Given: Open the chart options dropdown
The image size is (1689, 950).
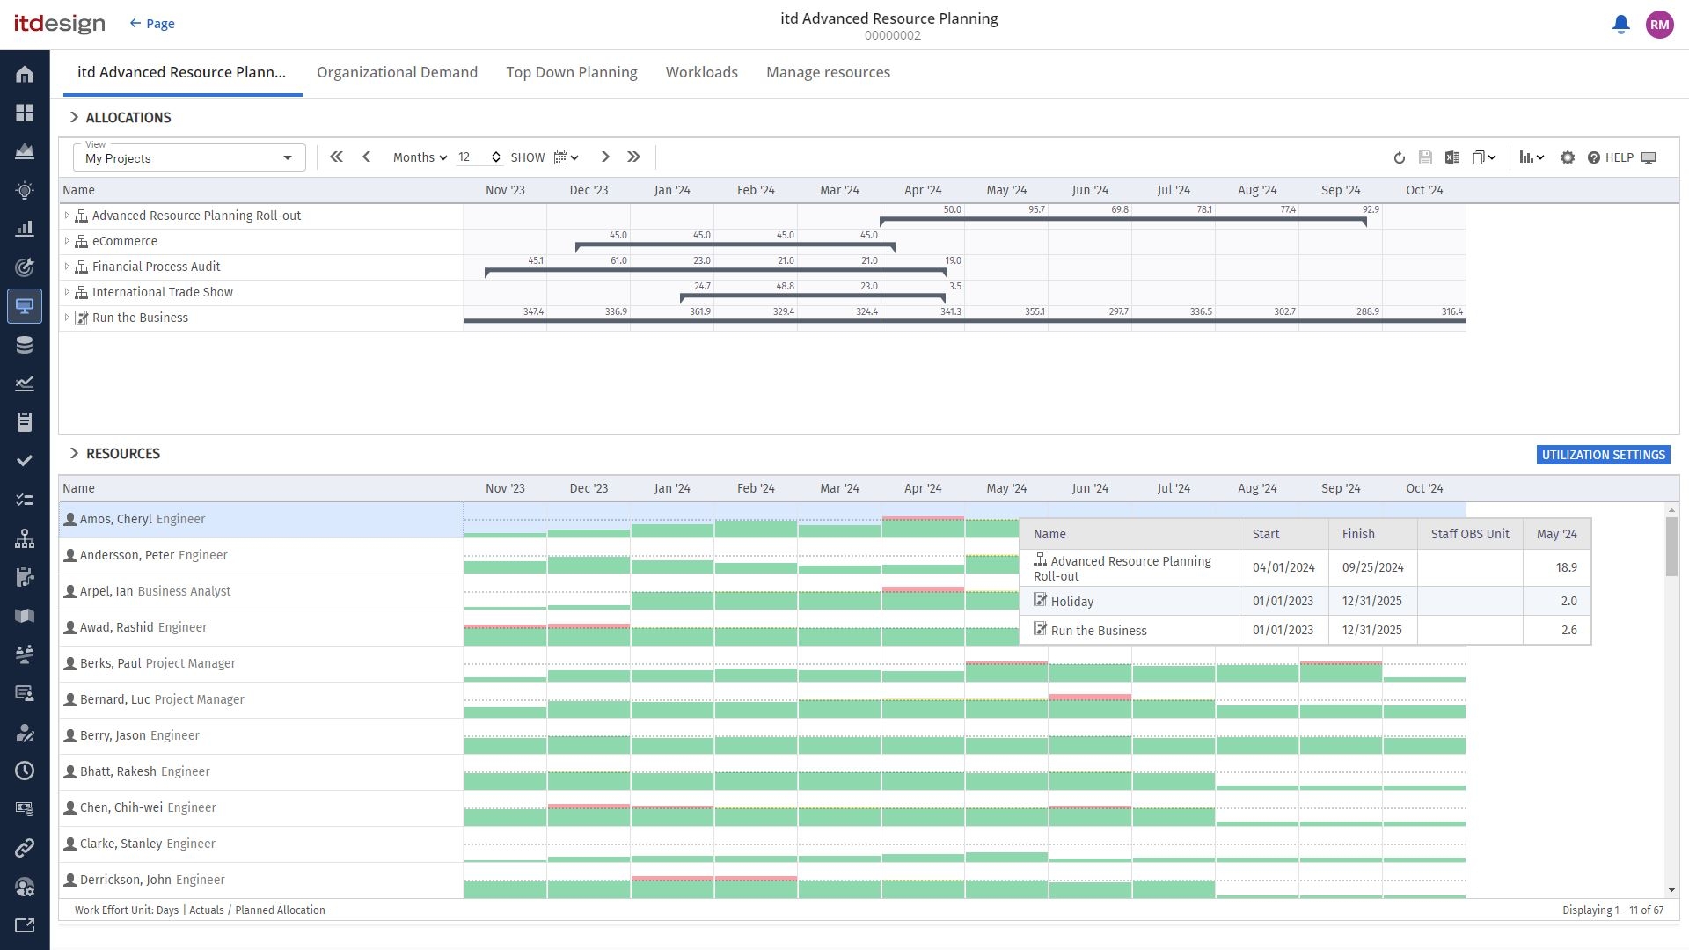Looking at the screenshot, I should click(1532, 158).
